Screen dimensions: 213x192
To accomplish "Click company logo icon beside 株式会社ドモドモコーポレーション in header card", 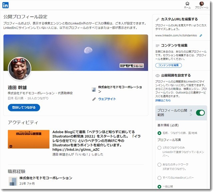I will [x=94, y=89].
